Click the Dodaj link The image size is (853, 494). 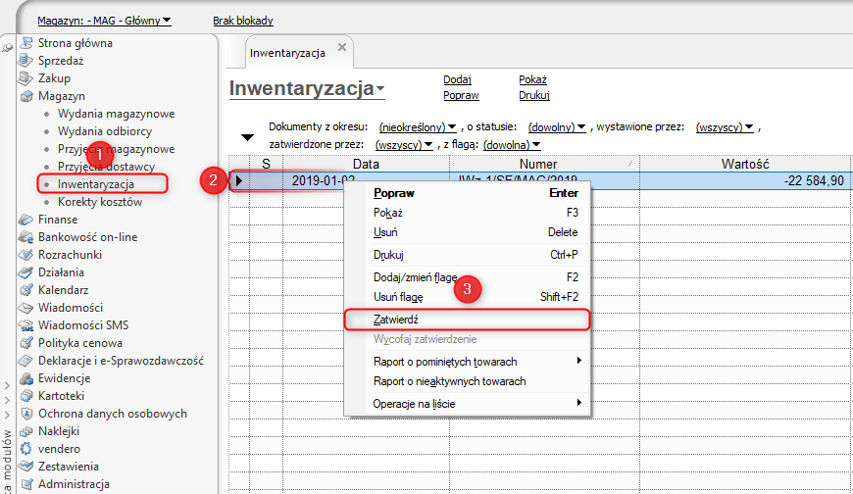tap(457, 79)
